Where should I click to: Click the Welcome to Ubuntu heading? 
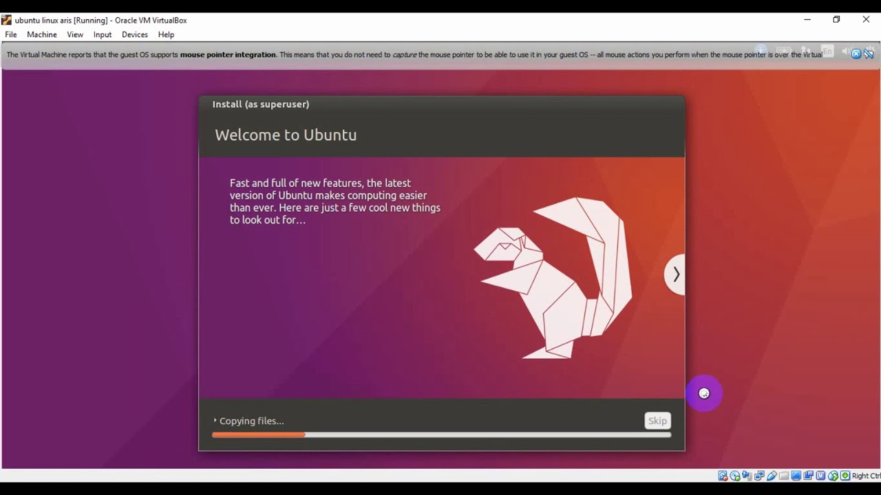coord(286,135)
